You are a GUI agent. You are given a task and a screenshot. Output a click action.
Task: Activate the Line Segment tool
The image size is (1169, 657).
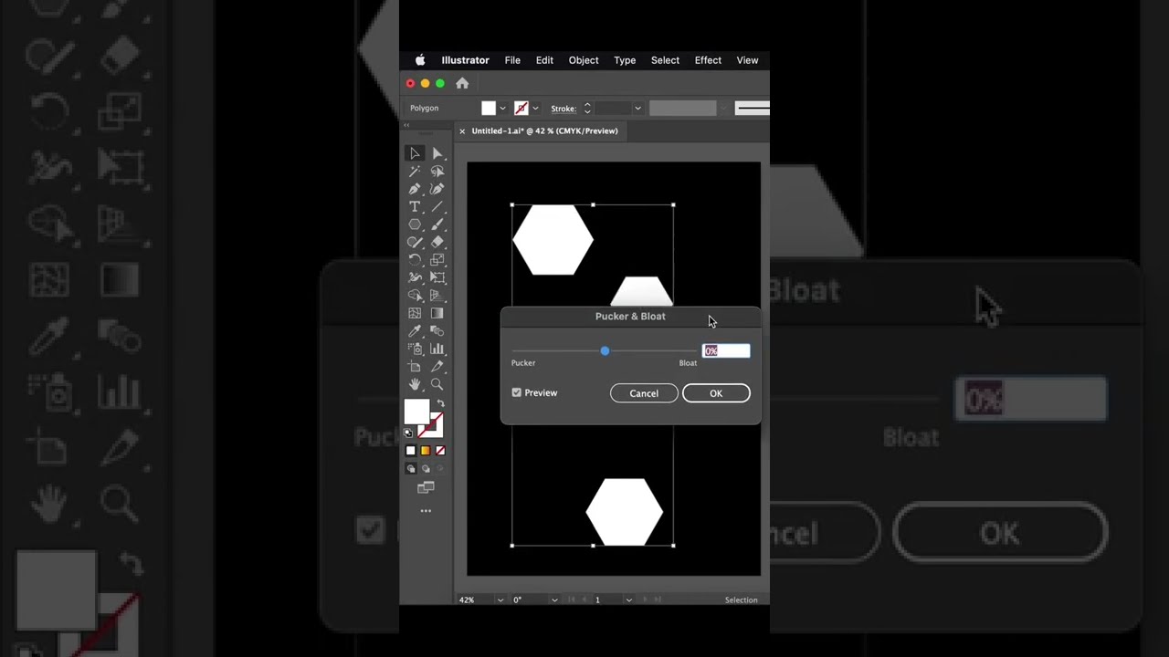(437, 207)
